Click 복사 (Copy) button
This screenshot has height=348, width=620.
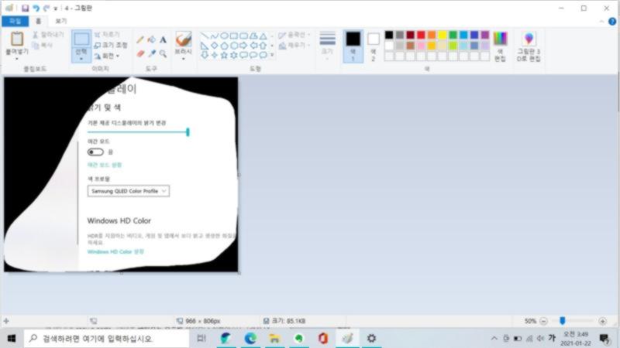pyautogui.click(x=43, y=46)
